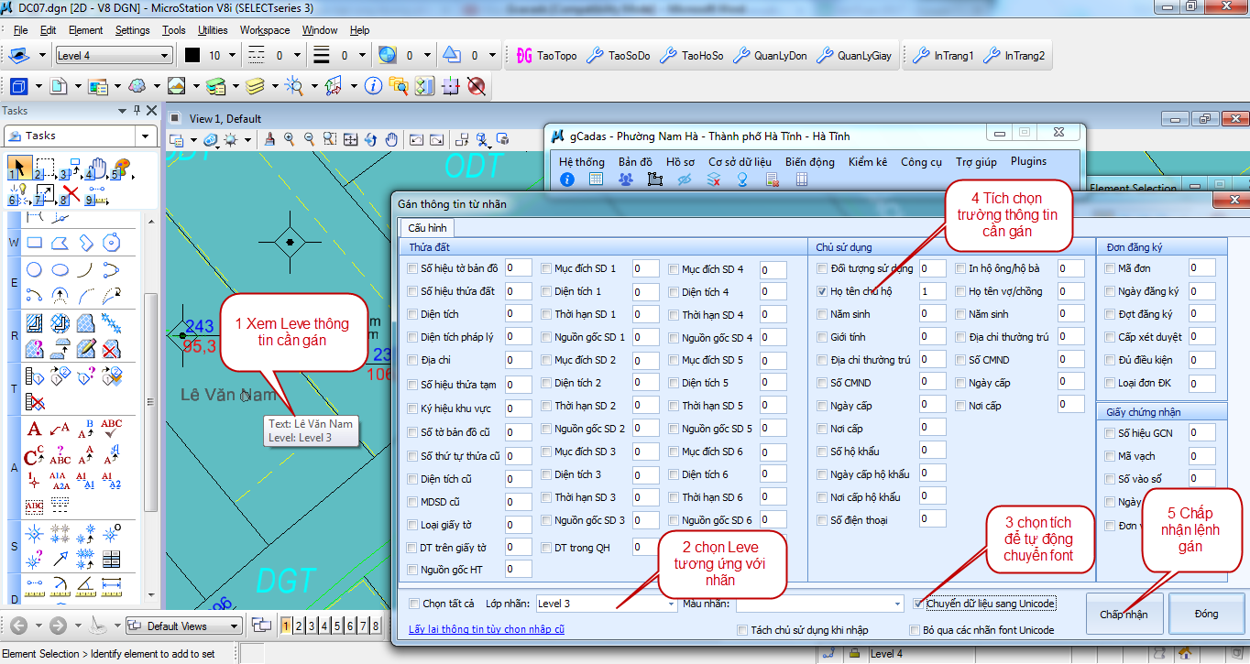Check the 'Chọn tất cả' checkbox
Image resolution: width=1250 pixels, height=664 pixels.
pos(415,604)
